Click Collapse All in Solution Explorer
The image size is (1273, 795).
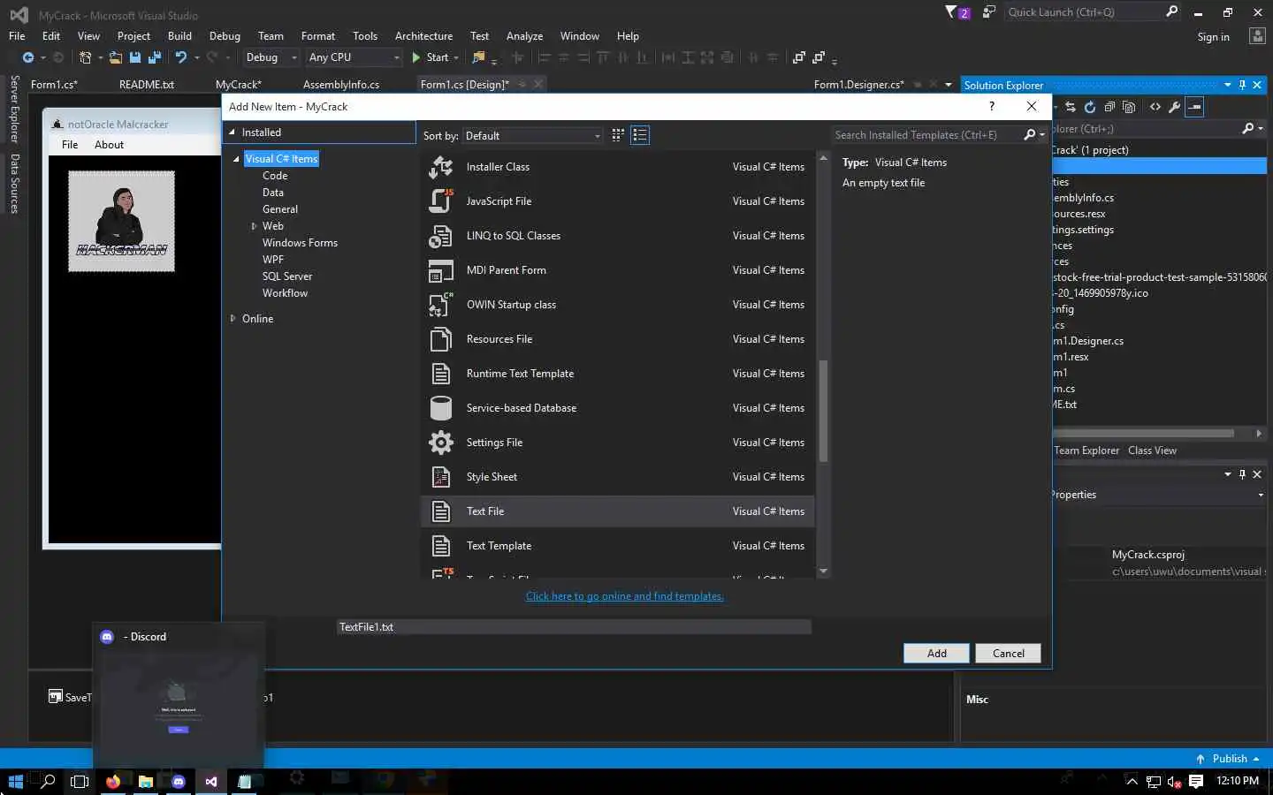pos(1109,107)
